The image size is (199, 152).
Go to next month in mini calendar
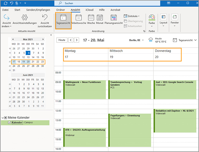coord(43,39)
